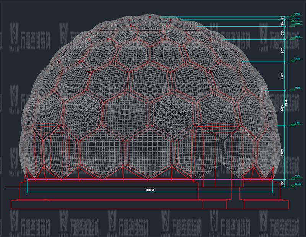Screen dimensions: 306x237
Task: Click the 300 base height dimension
Action: point(282,183)
